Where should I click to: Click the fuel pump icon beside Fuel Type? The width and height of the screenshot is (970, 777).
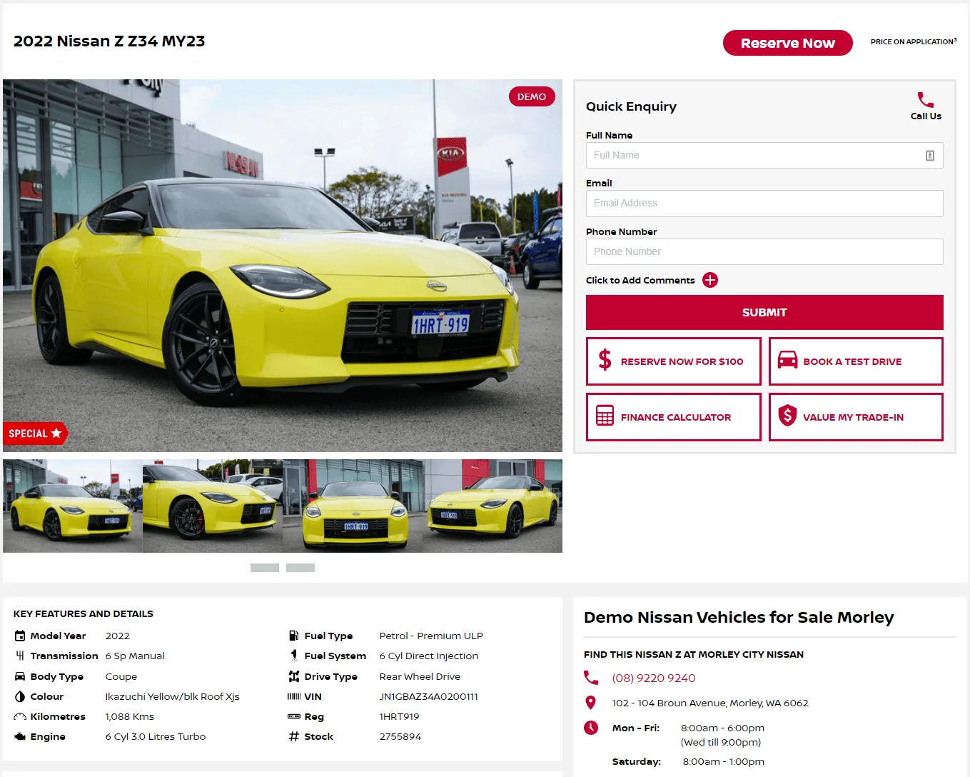point(294,636)
